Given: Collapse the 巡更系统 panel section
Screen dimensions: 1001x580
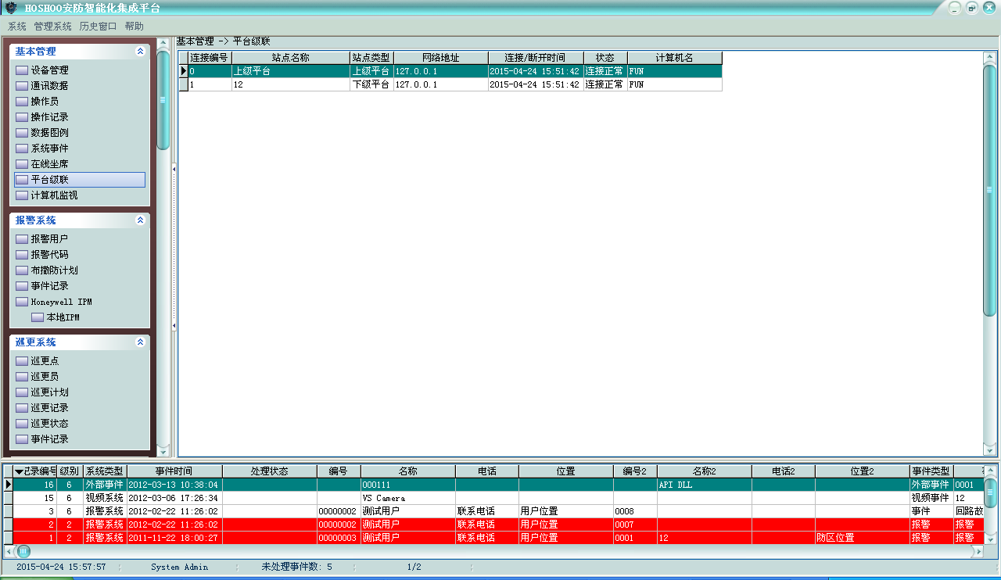Looking at the screenshot, I should 140,342.
